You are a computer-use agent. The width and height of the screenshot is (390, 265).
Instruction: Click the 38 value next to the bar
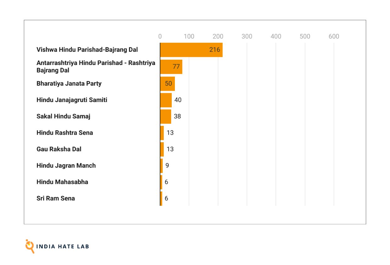pyautogui.click(x=177, y=116)
